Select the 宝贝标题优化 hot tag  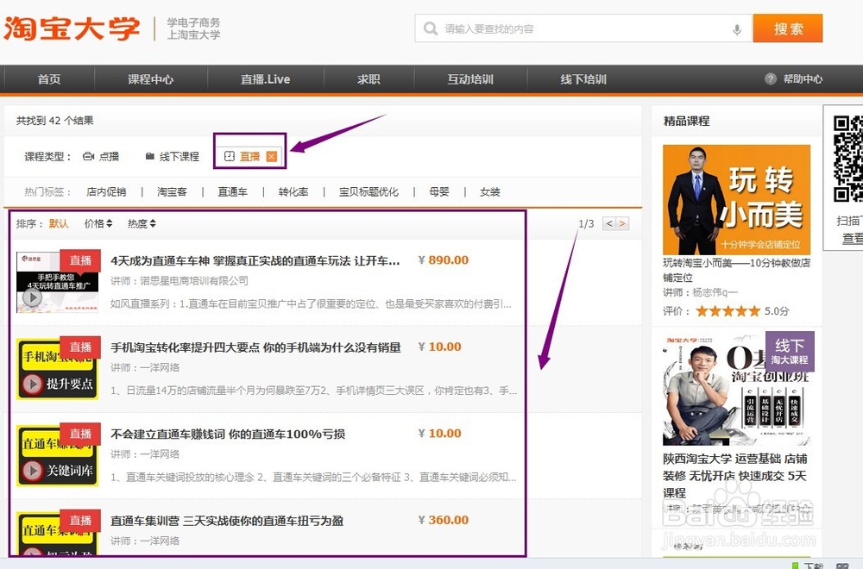[x=369, y=192]
